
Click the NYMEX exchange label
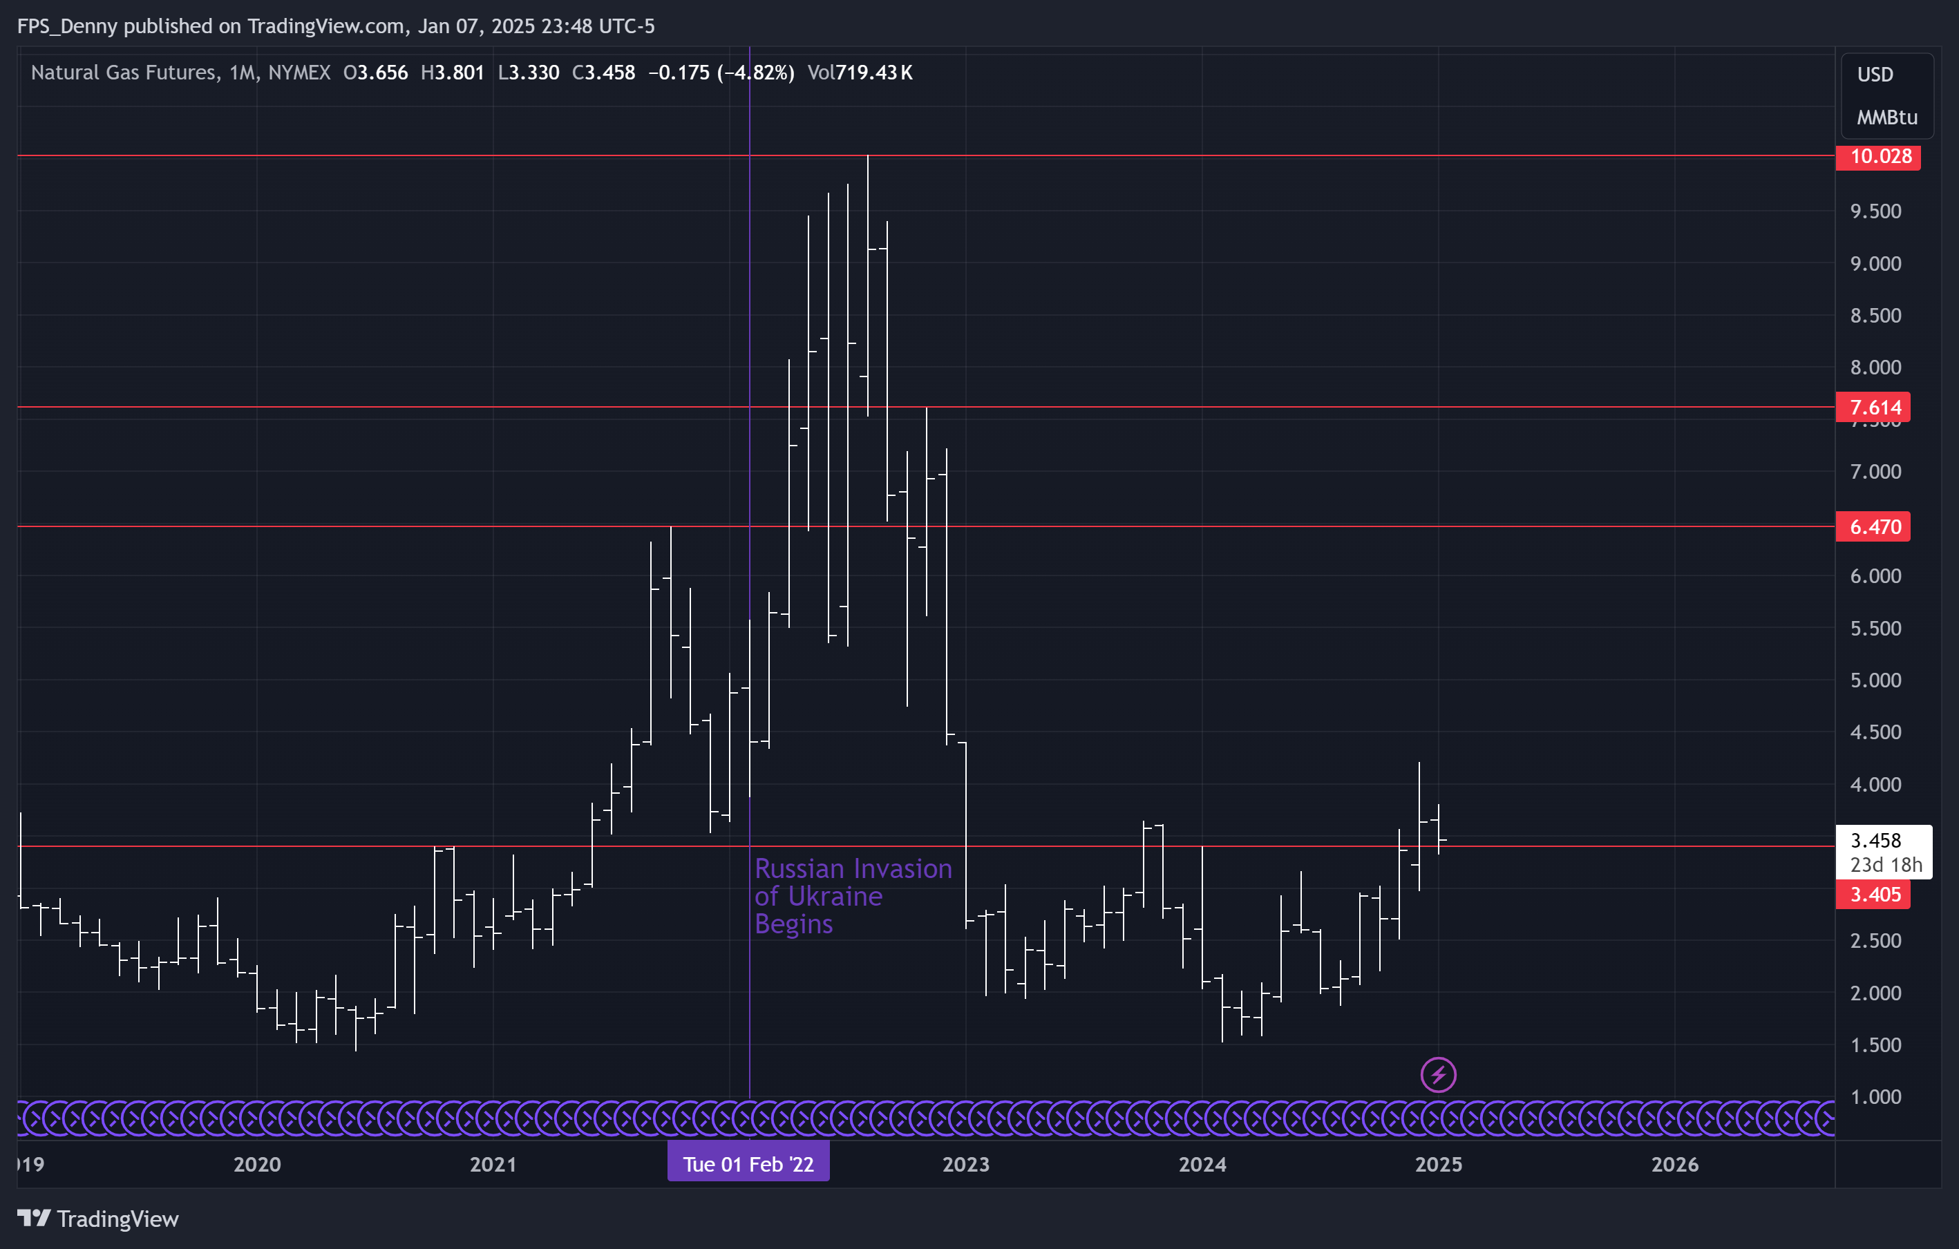(x=299, y=73)
